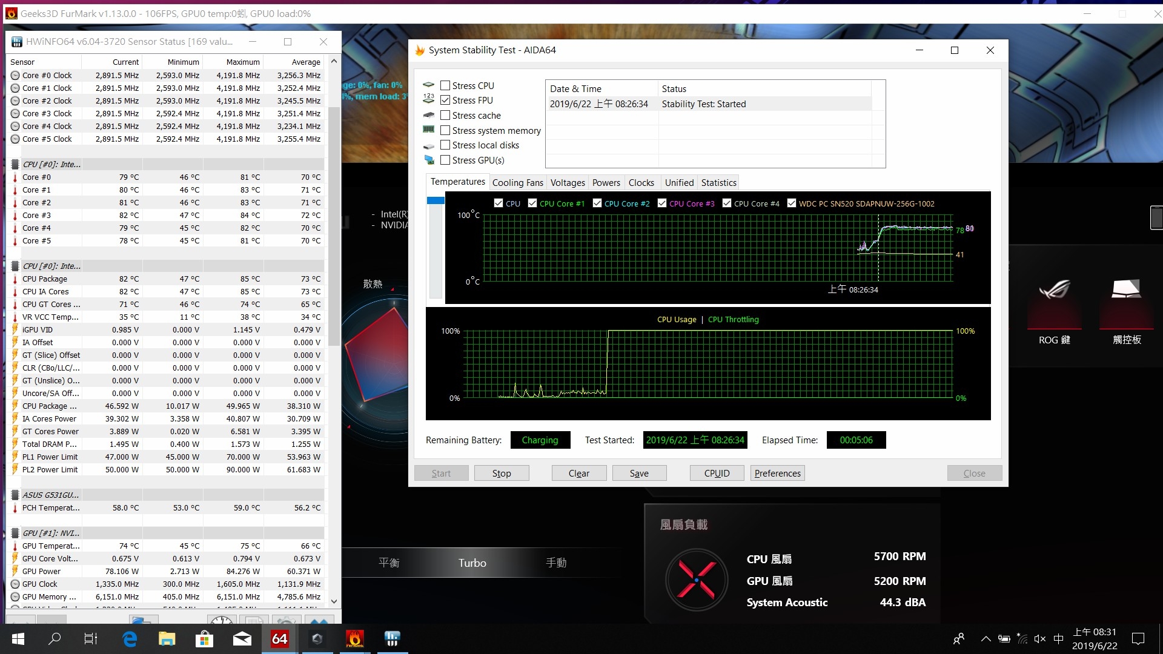Uncheck the CPU Core #1 graph legend checkbox
This screenshot has height=654, width=1163.
[x=532, y=203]
